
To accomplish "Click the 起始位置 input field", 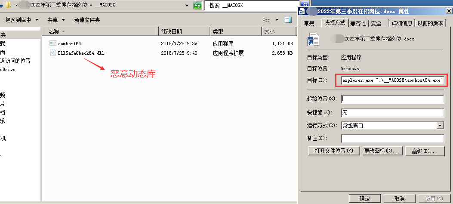I will pyautogui.click(x=392, y=99).
